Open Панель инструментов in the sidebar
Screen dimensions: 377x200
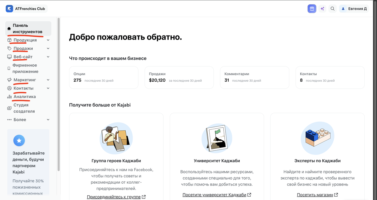tap(28, 29)
